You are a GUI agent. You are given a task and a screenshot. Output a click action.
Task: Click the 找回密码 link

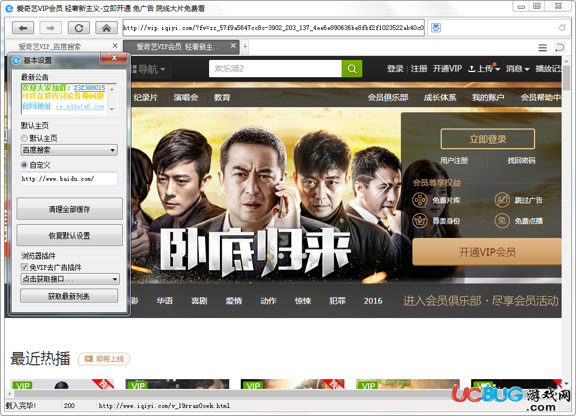point(521,160)
